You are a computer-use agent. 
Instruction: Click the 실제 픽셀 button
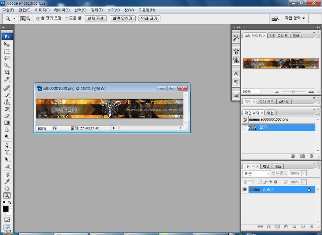click(96, 18)
